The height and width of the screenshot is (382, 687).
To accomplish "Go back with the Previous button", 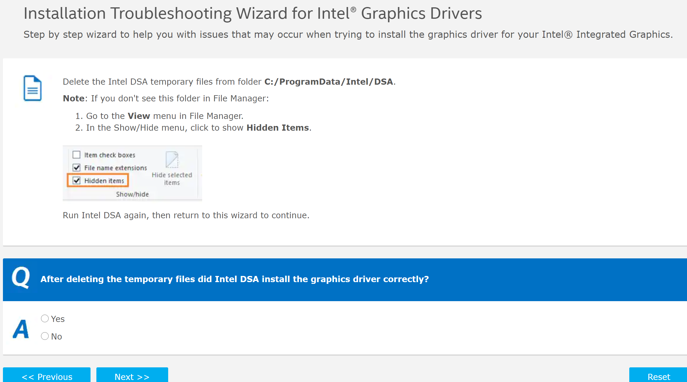I will 47,375.
